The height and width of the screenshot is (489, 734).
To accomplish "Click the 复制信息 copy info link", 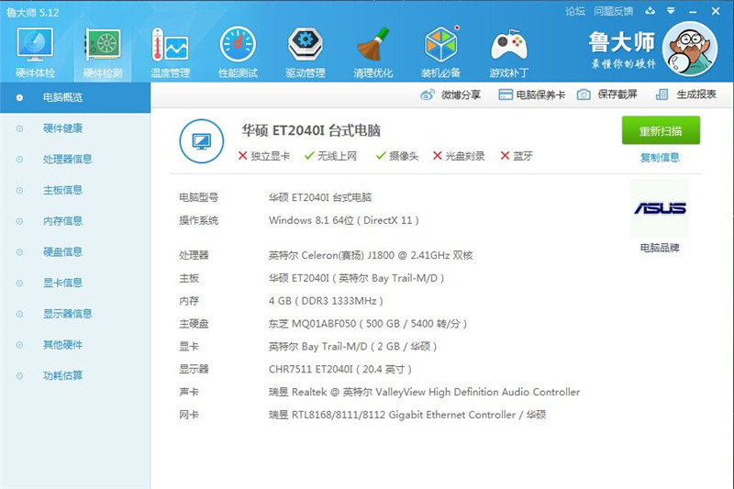I will click(660, 158).
